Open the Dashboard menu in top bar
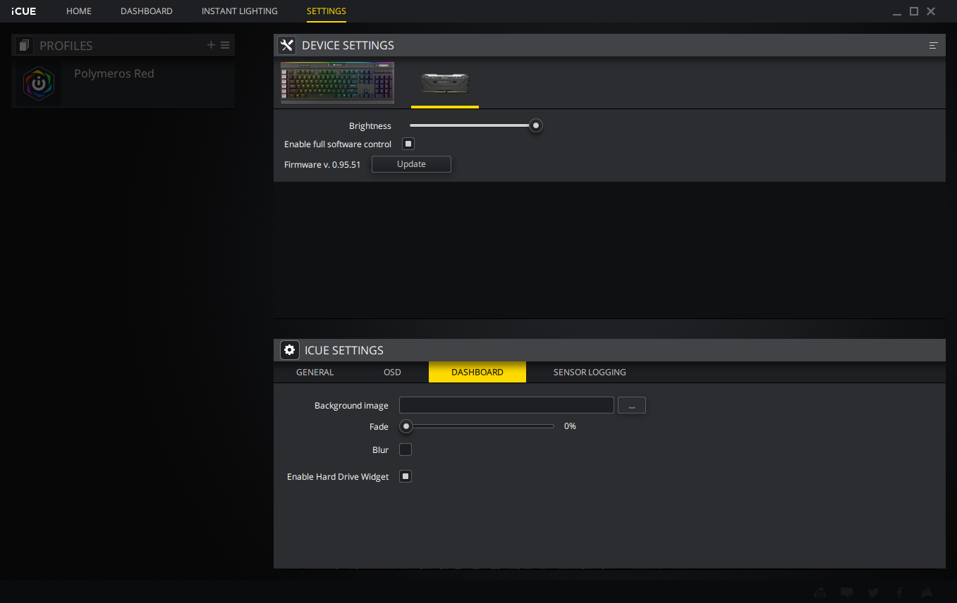 pos(147,11)
